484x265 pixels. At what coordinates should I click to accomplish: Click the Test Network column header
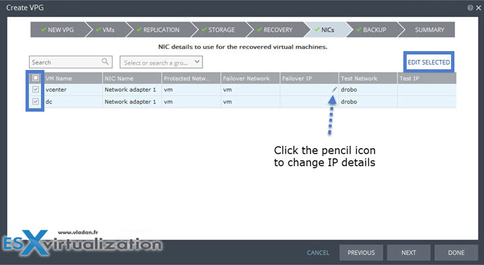[x=368, y=79]
